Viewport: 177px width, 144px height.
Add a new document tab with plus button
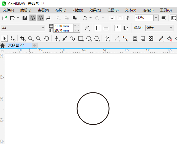pos(35,46)
